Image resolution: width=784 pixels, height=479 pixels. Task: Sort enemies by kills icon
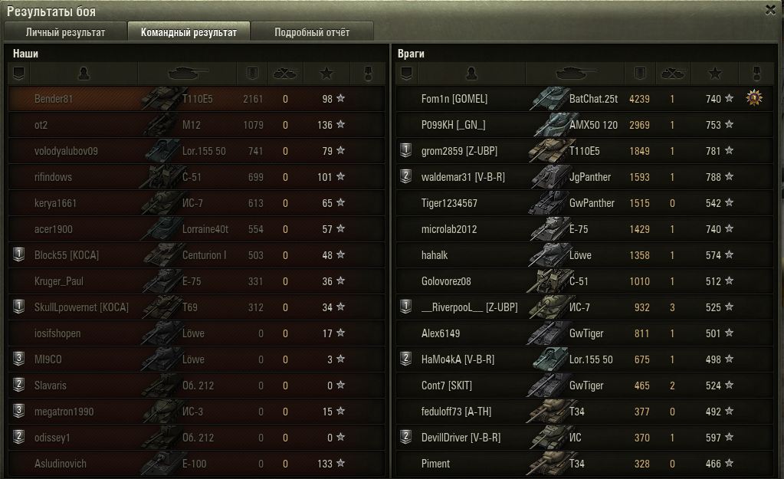pos(673,74)
